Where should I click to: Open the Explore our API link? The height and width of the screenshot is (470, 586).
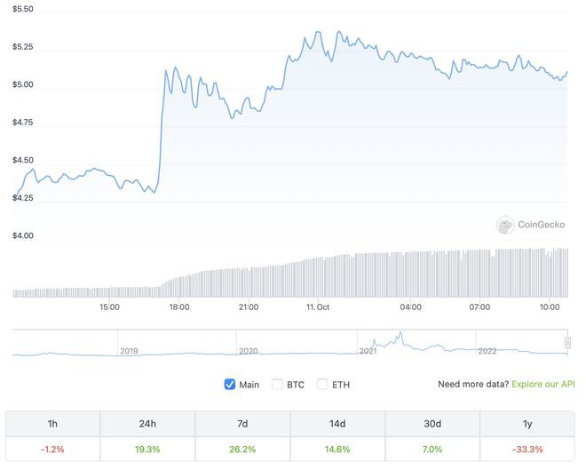point(542,385)
